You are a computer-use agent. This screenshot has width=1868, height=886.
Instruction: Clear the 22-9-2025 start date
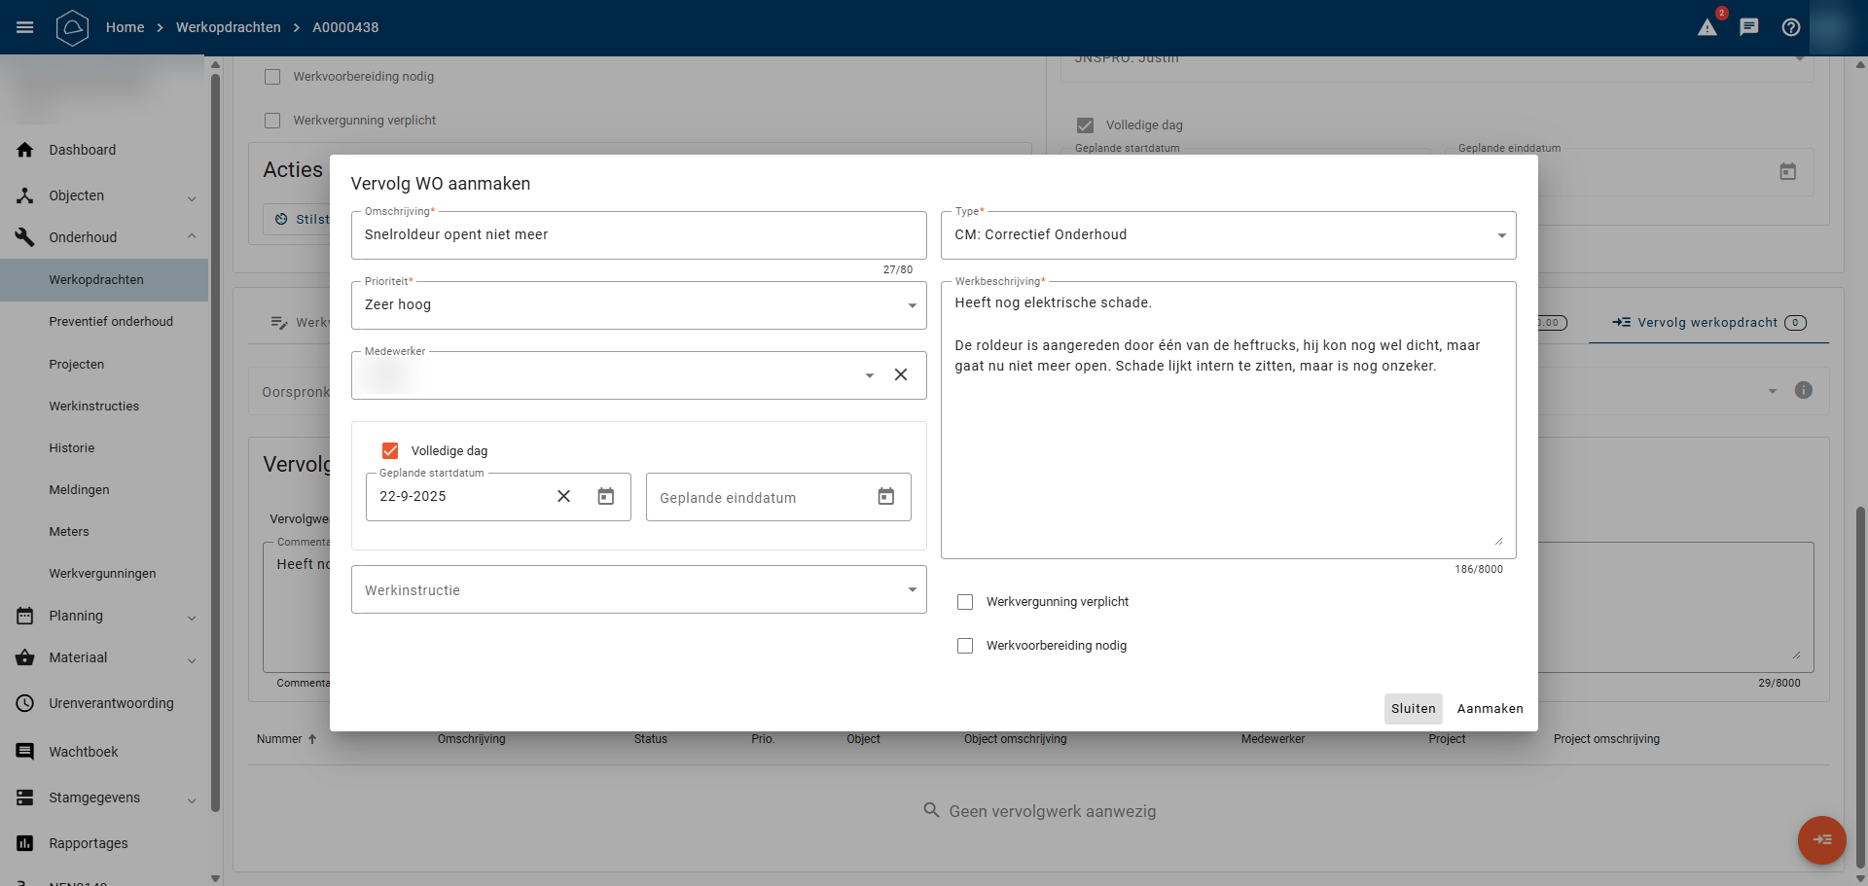[x=563, y=497]
